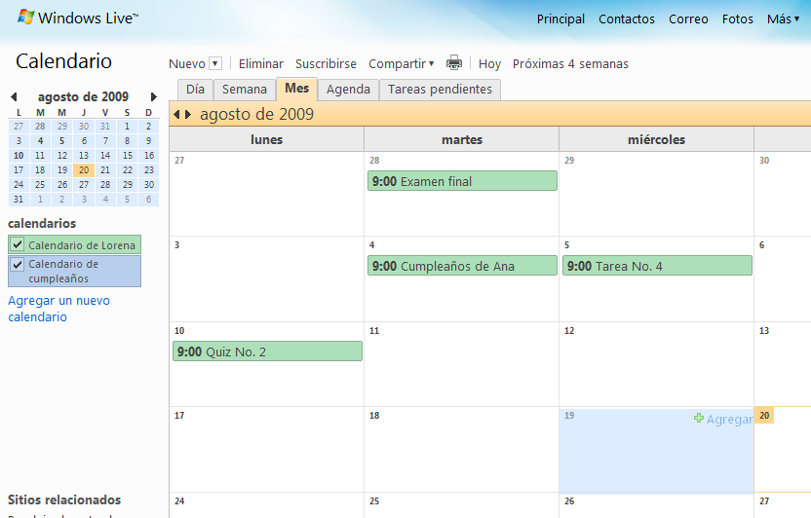
Task: Click the green plus Agregar icon
Action: 698,419
